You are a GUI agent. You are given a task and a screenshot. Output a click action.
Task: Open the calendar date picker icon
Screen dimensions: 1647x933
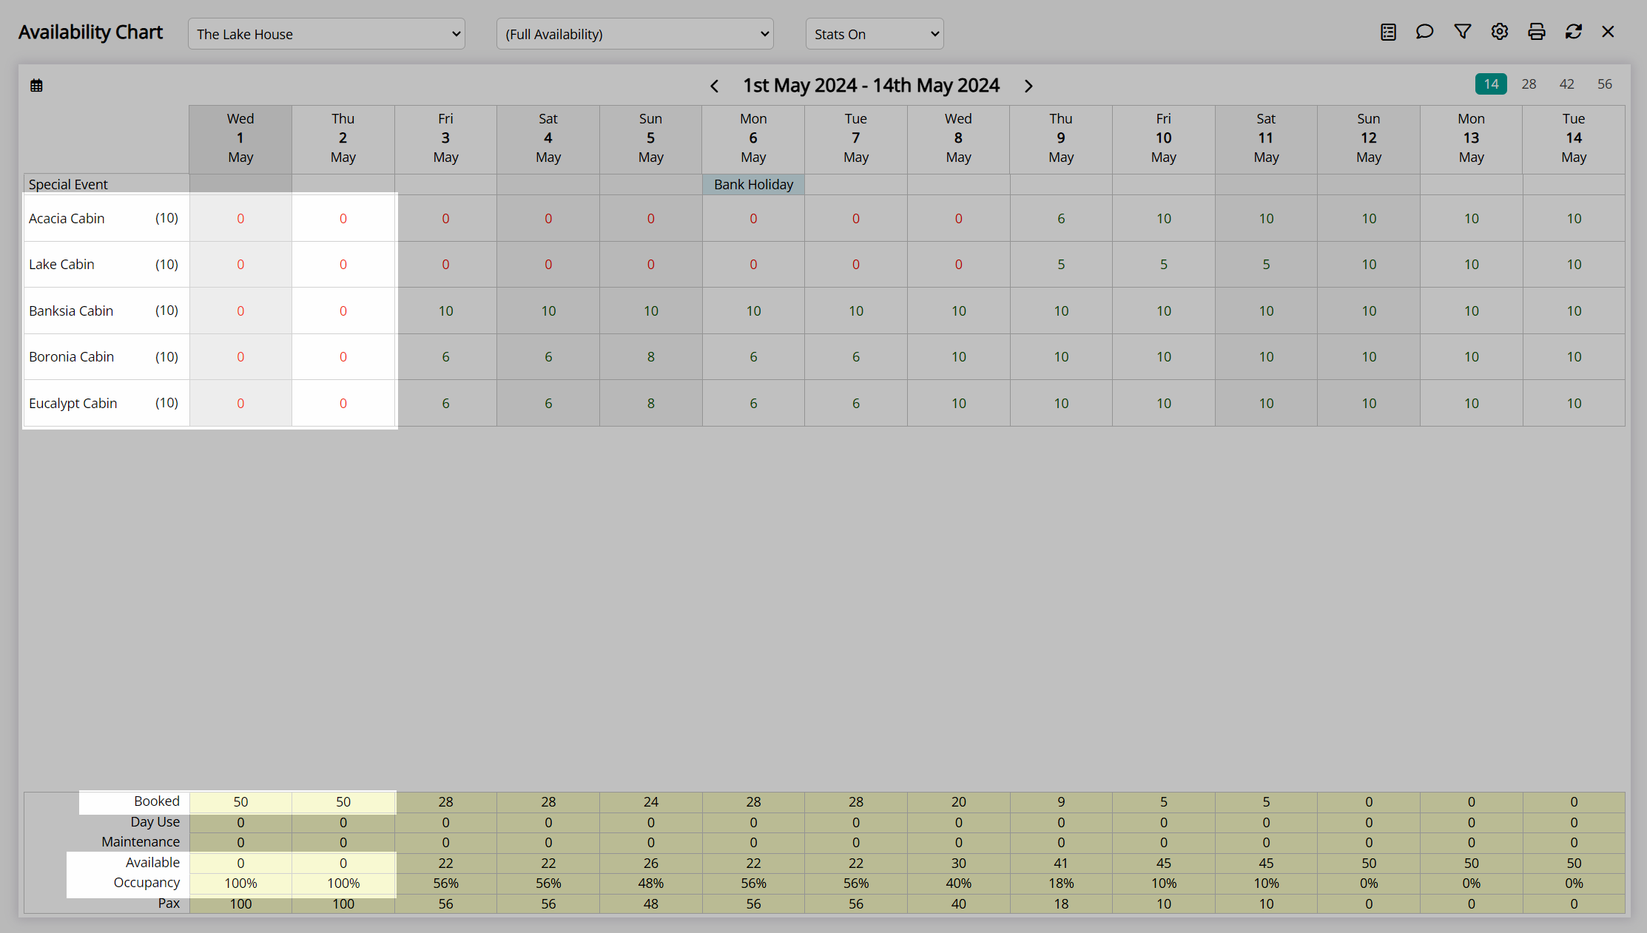click(x=36, y=86)
